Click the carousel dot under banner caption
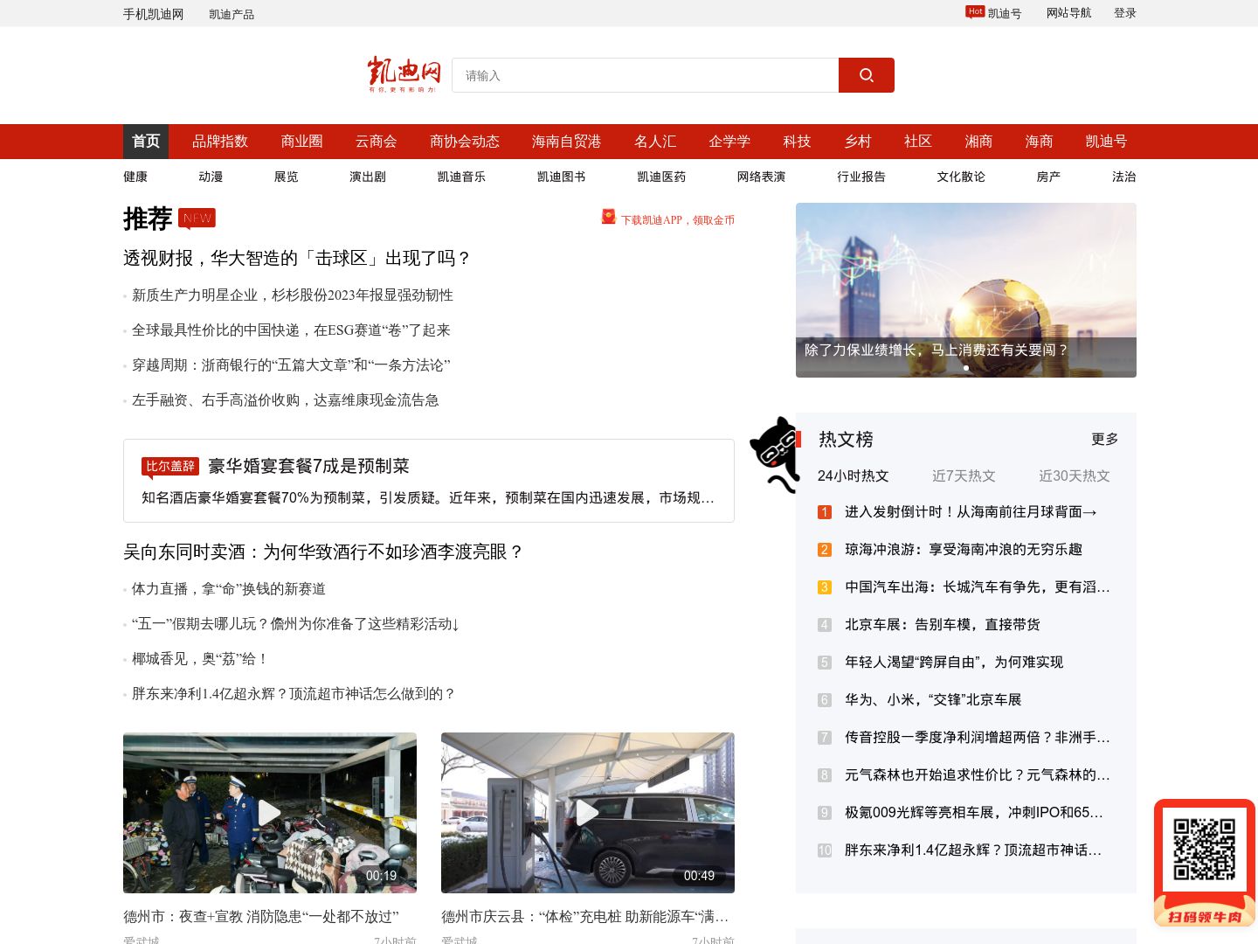 pos(966,368)
